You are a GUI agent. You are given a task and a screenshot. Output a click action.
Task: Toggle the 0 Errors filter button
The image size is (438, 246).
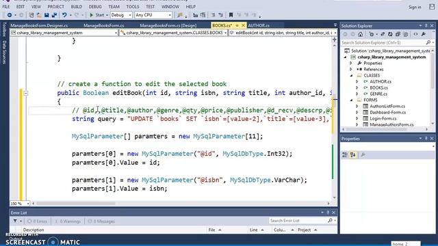[x=38, y=221]
